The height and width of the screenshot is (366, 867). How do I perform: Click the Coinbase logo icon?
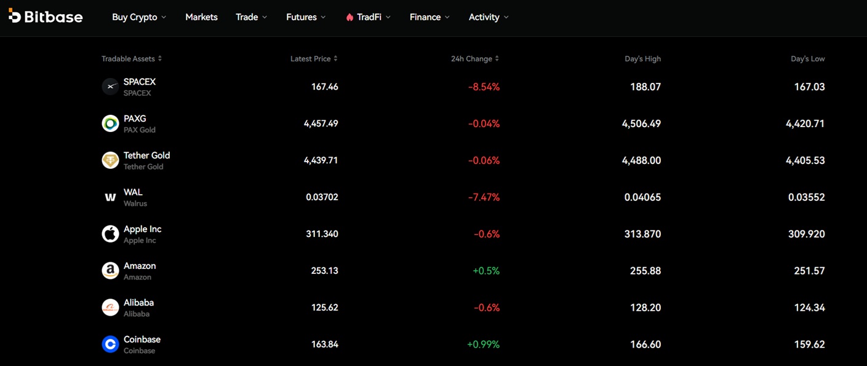110,345
